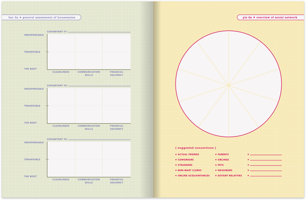Click the blank Cleanliness column in Cohabitant #1 chart
The height and width of the screenshot is (200, 306).
61,52
